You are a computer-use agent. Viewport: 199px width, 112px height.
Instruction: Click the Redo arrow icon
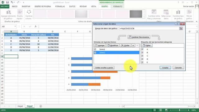pos(18,2)
